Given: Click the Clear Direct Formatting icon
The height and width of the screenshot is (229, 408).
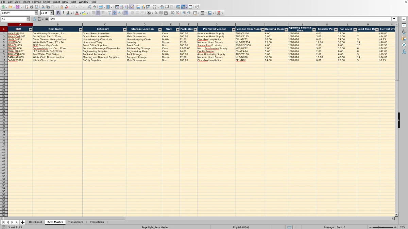Looking at the screenshot, I should [67, 7].
